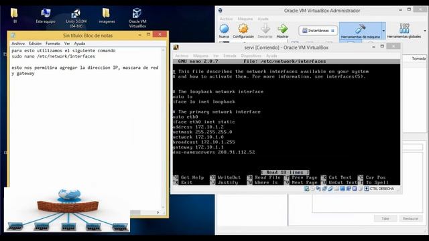Open Archivo menu in VirtualBox Administrador
Viewport: 429px width, 241px height.
pos(226,19)
